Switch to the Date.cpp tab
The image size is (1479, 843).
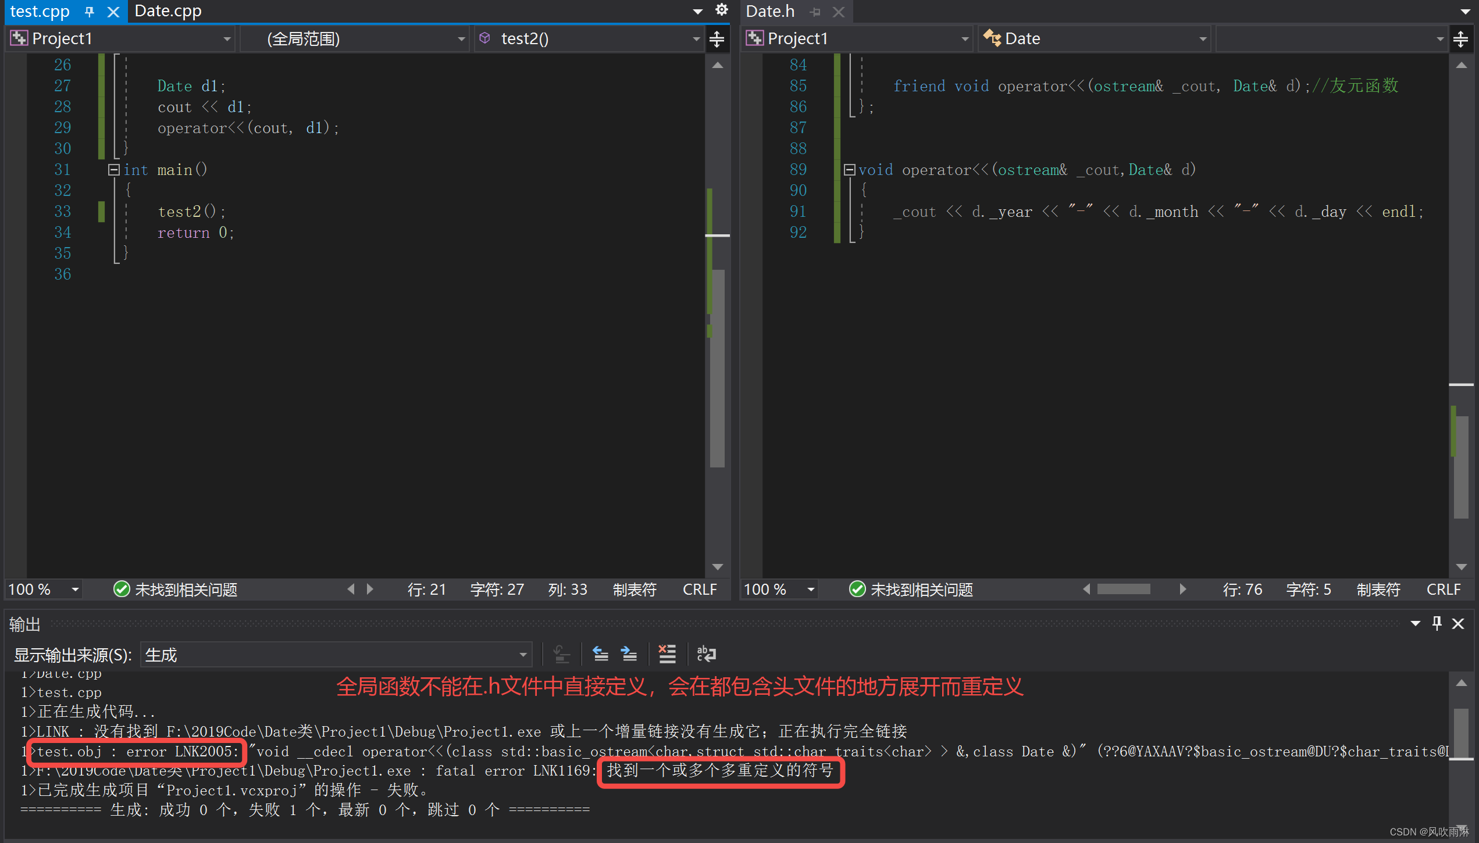coord(168,11)
